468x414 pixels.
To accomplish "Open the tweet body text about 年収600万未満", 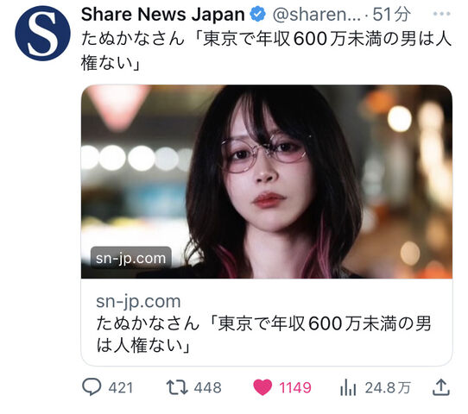I will 266,51.
